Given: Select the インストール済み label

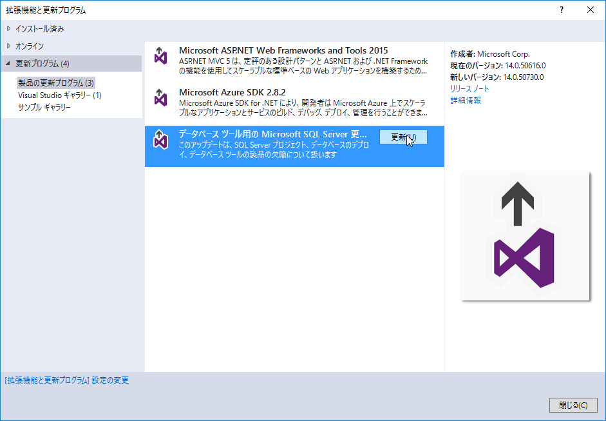Looking at the screenshot, I should pos(39,28).
